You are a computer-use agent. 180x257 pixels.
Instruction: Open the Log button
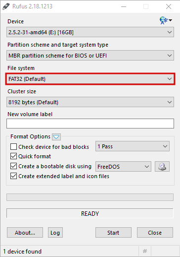(x=55, y=233)
